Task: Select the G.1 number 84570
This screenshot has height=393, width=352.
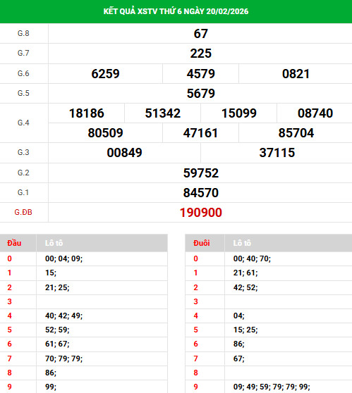Action: pyautogui.click(x=200, y=193)
